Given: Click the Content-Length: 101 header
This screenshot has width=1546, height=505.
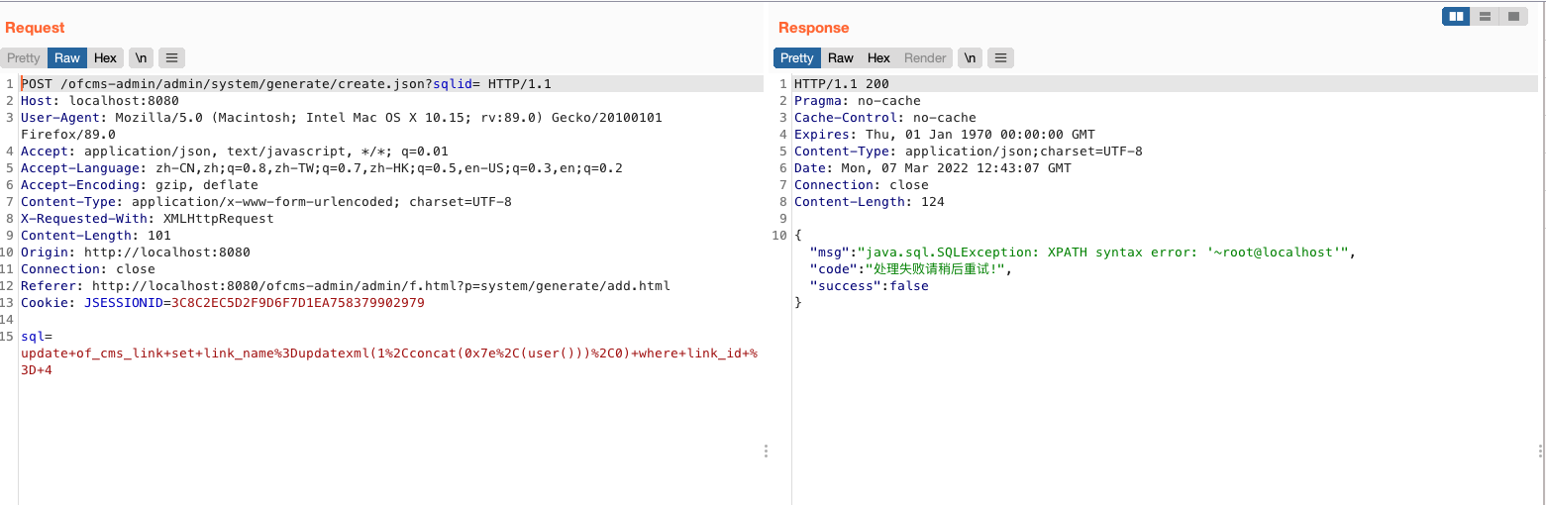Looking at the screenshot, I should tap(96, 236).
